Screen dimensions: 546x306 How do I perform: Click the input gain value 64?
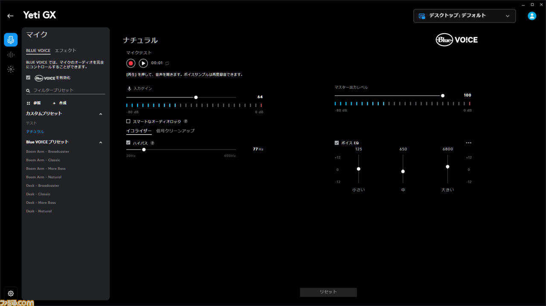[260, 97]
